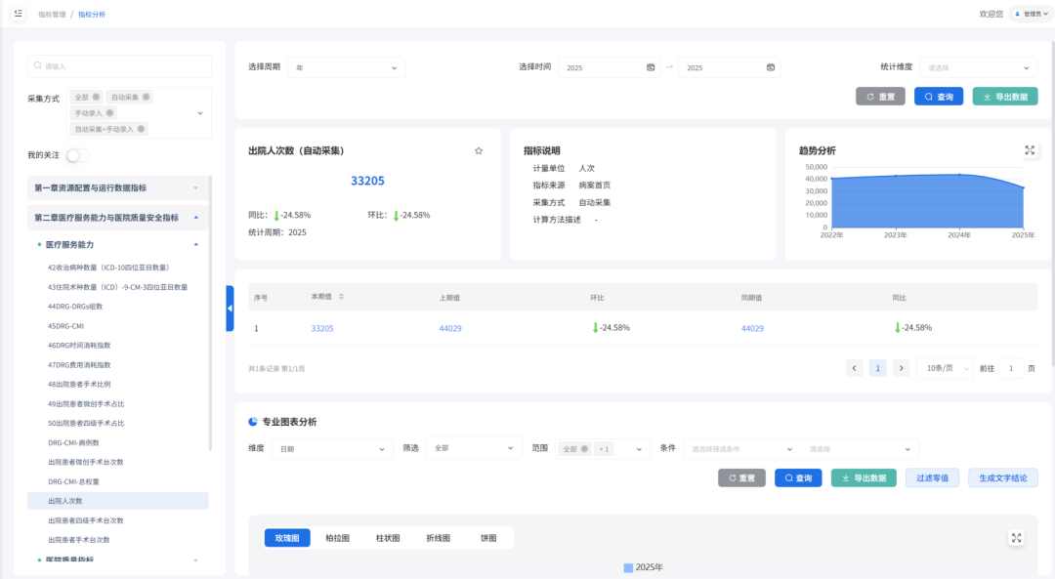This screenshot has width=1055, height=579.
Task: Click the top 导出数据 button
Action: tap(1005, 97)
